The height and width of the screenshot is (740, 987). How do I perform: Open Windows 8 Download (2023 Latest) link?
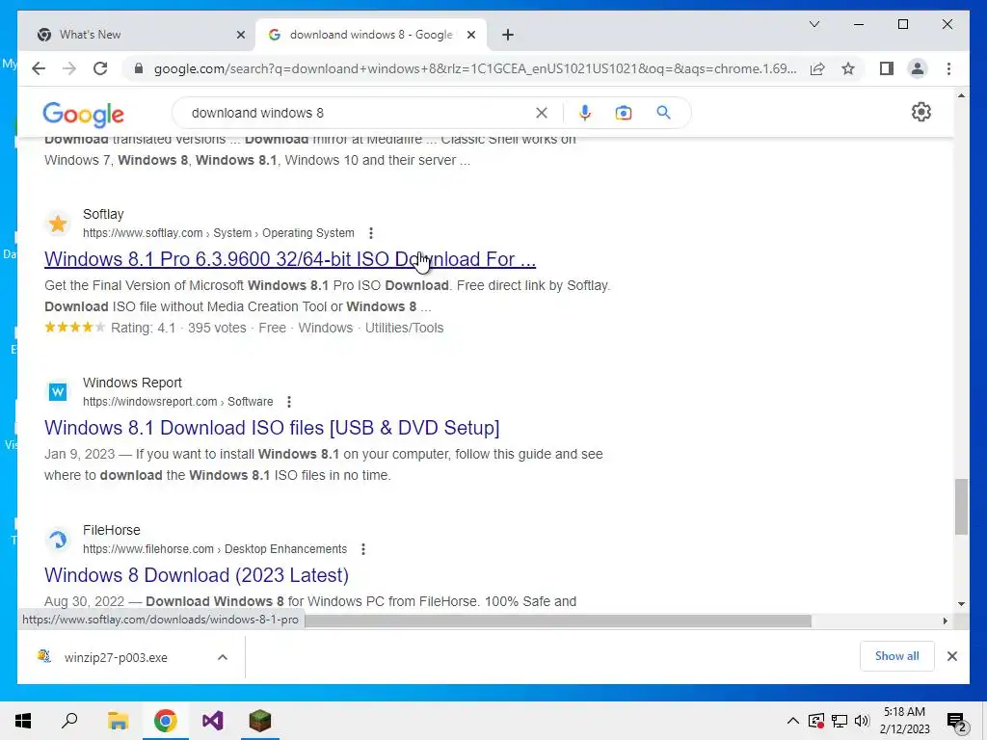(197, 575)
